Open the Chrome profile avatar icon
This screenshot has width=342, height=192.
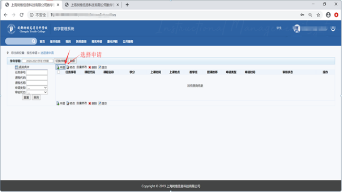[x=328, y=15]
